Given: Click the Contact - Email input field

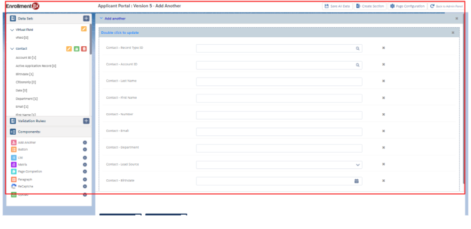Looking at the screenshot, I should click(x=279, y=132).
